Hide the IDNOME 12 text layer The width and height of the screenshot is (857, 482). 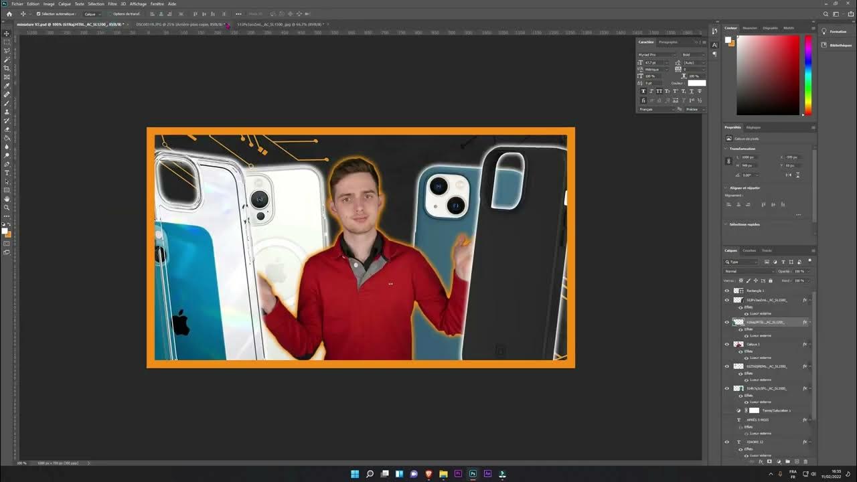(727, 442)
